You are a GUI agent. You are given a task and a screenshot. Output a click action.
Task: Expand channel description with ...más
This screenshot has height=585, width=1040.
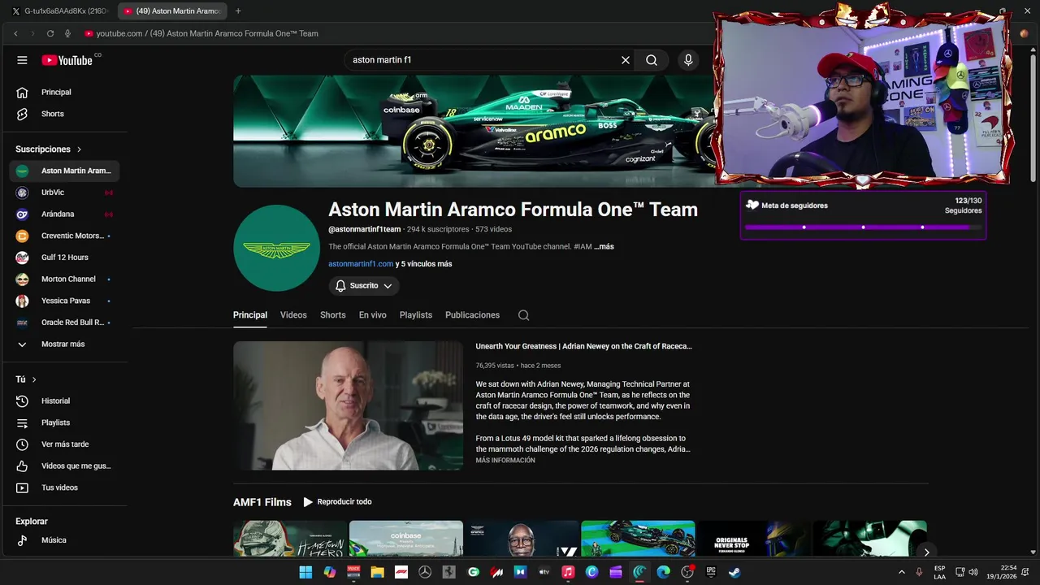coord(604,246)
